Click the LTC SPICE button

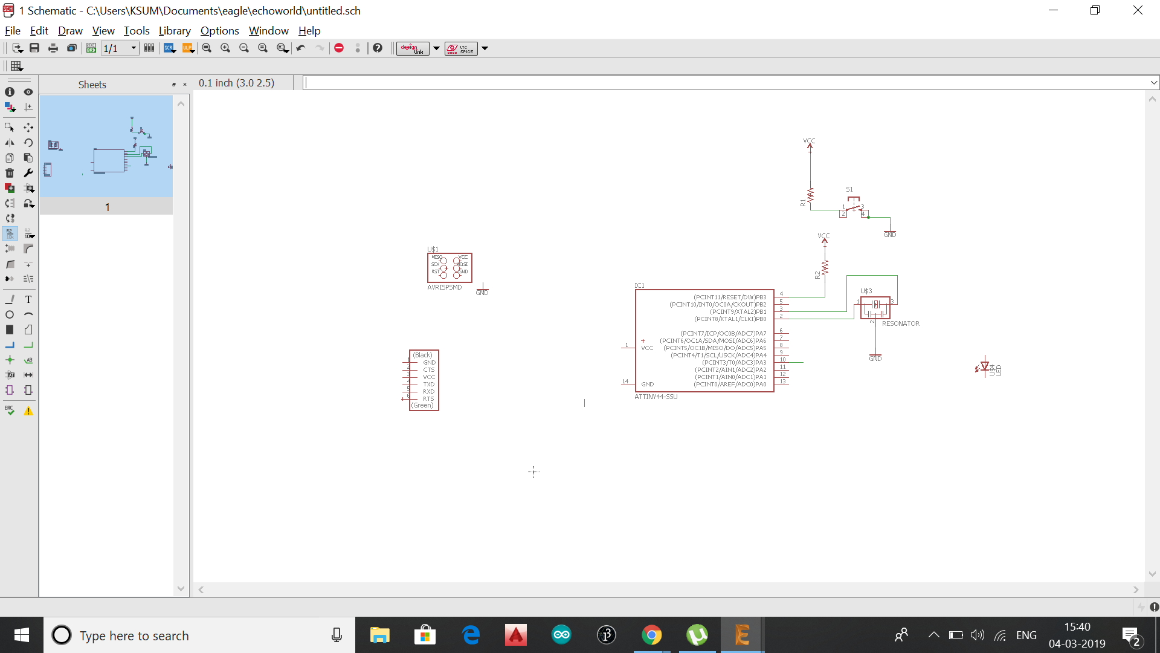(x=461, y=48)
